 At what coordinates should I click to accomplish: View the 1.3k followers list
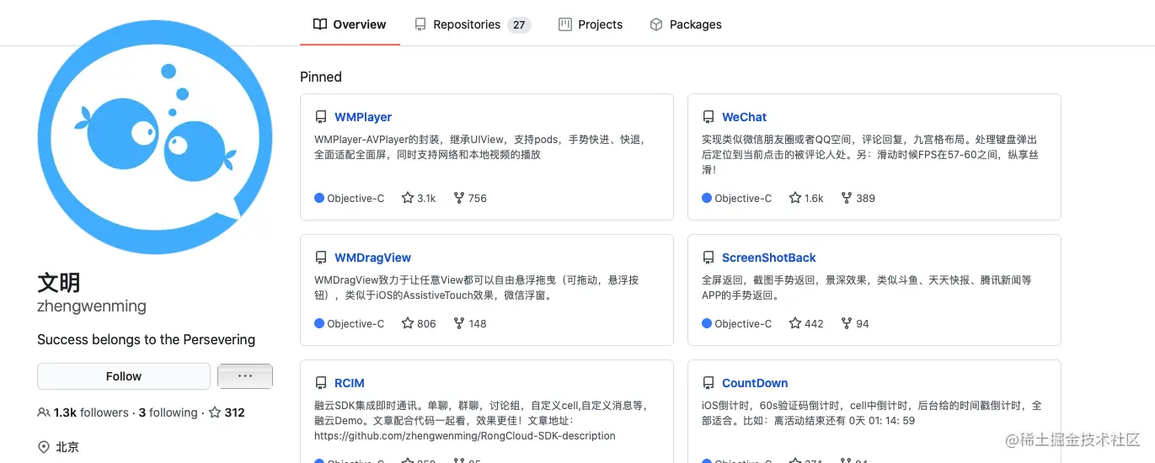91,412
